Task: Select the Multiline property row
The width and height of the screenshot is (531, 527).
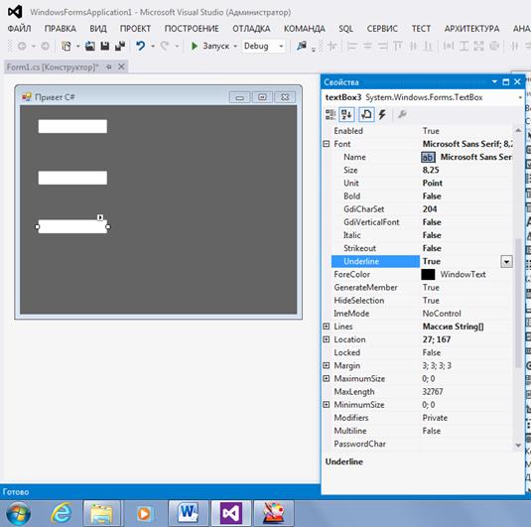Action: click(x=422, y=431)
